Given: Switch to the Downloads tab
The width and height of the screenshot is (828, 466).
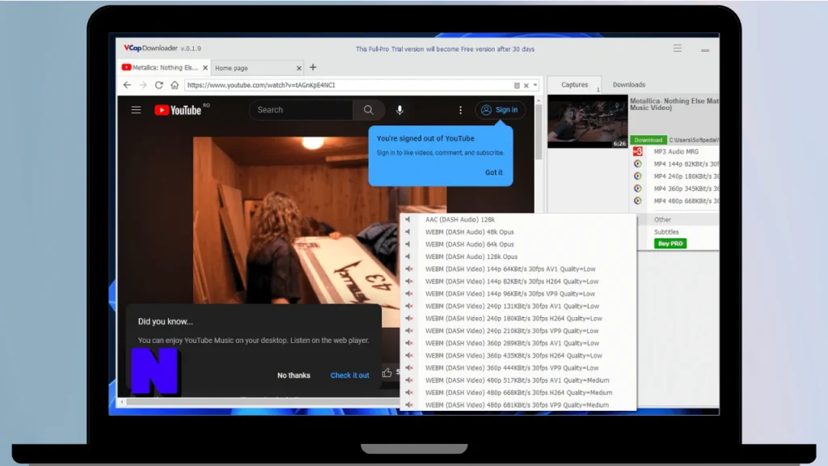Looking at the screenshot, I should coord(629,84).
